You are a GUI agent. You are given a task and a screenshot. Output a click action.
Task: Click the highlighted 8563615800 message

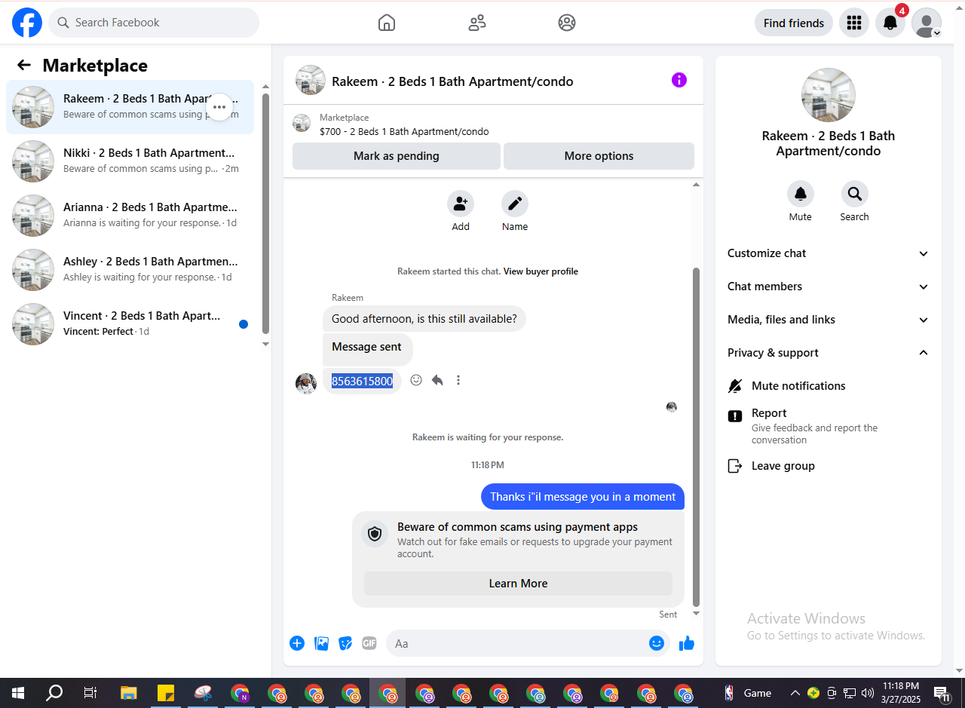362,382
